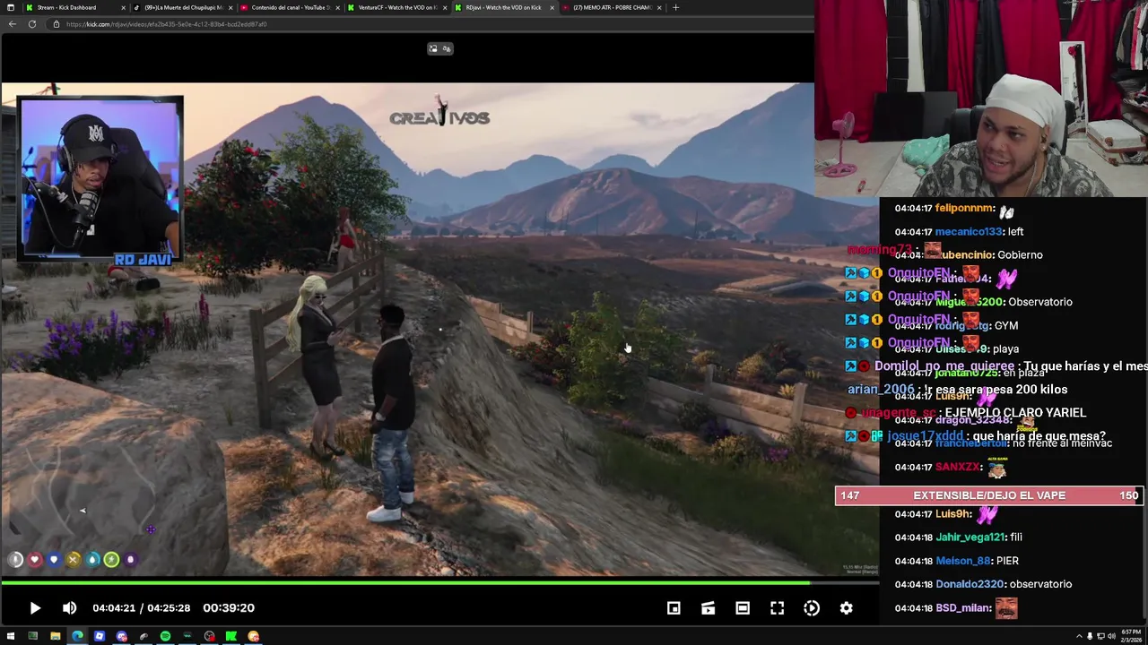Switch to Microsoft Edge in the taskbar
The image size is (1148, 645).
pyautogui.click(x=77, y=636)
